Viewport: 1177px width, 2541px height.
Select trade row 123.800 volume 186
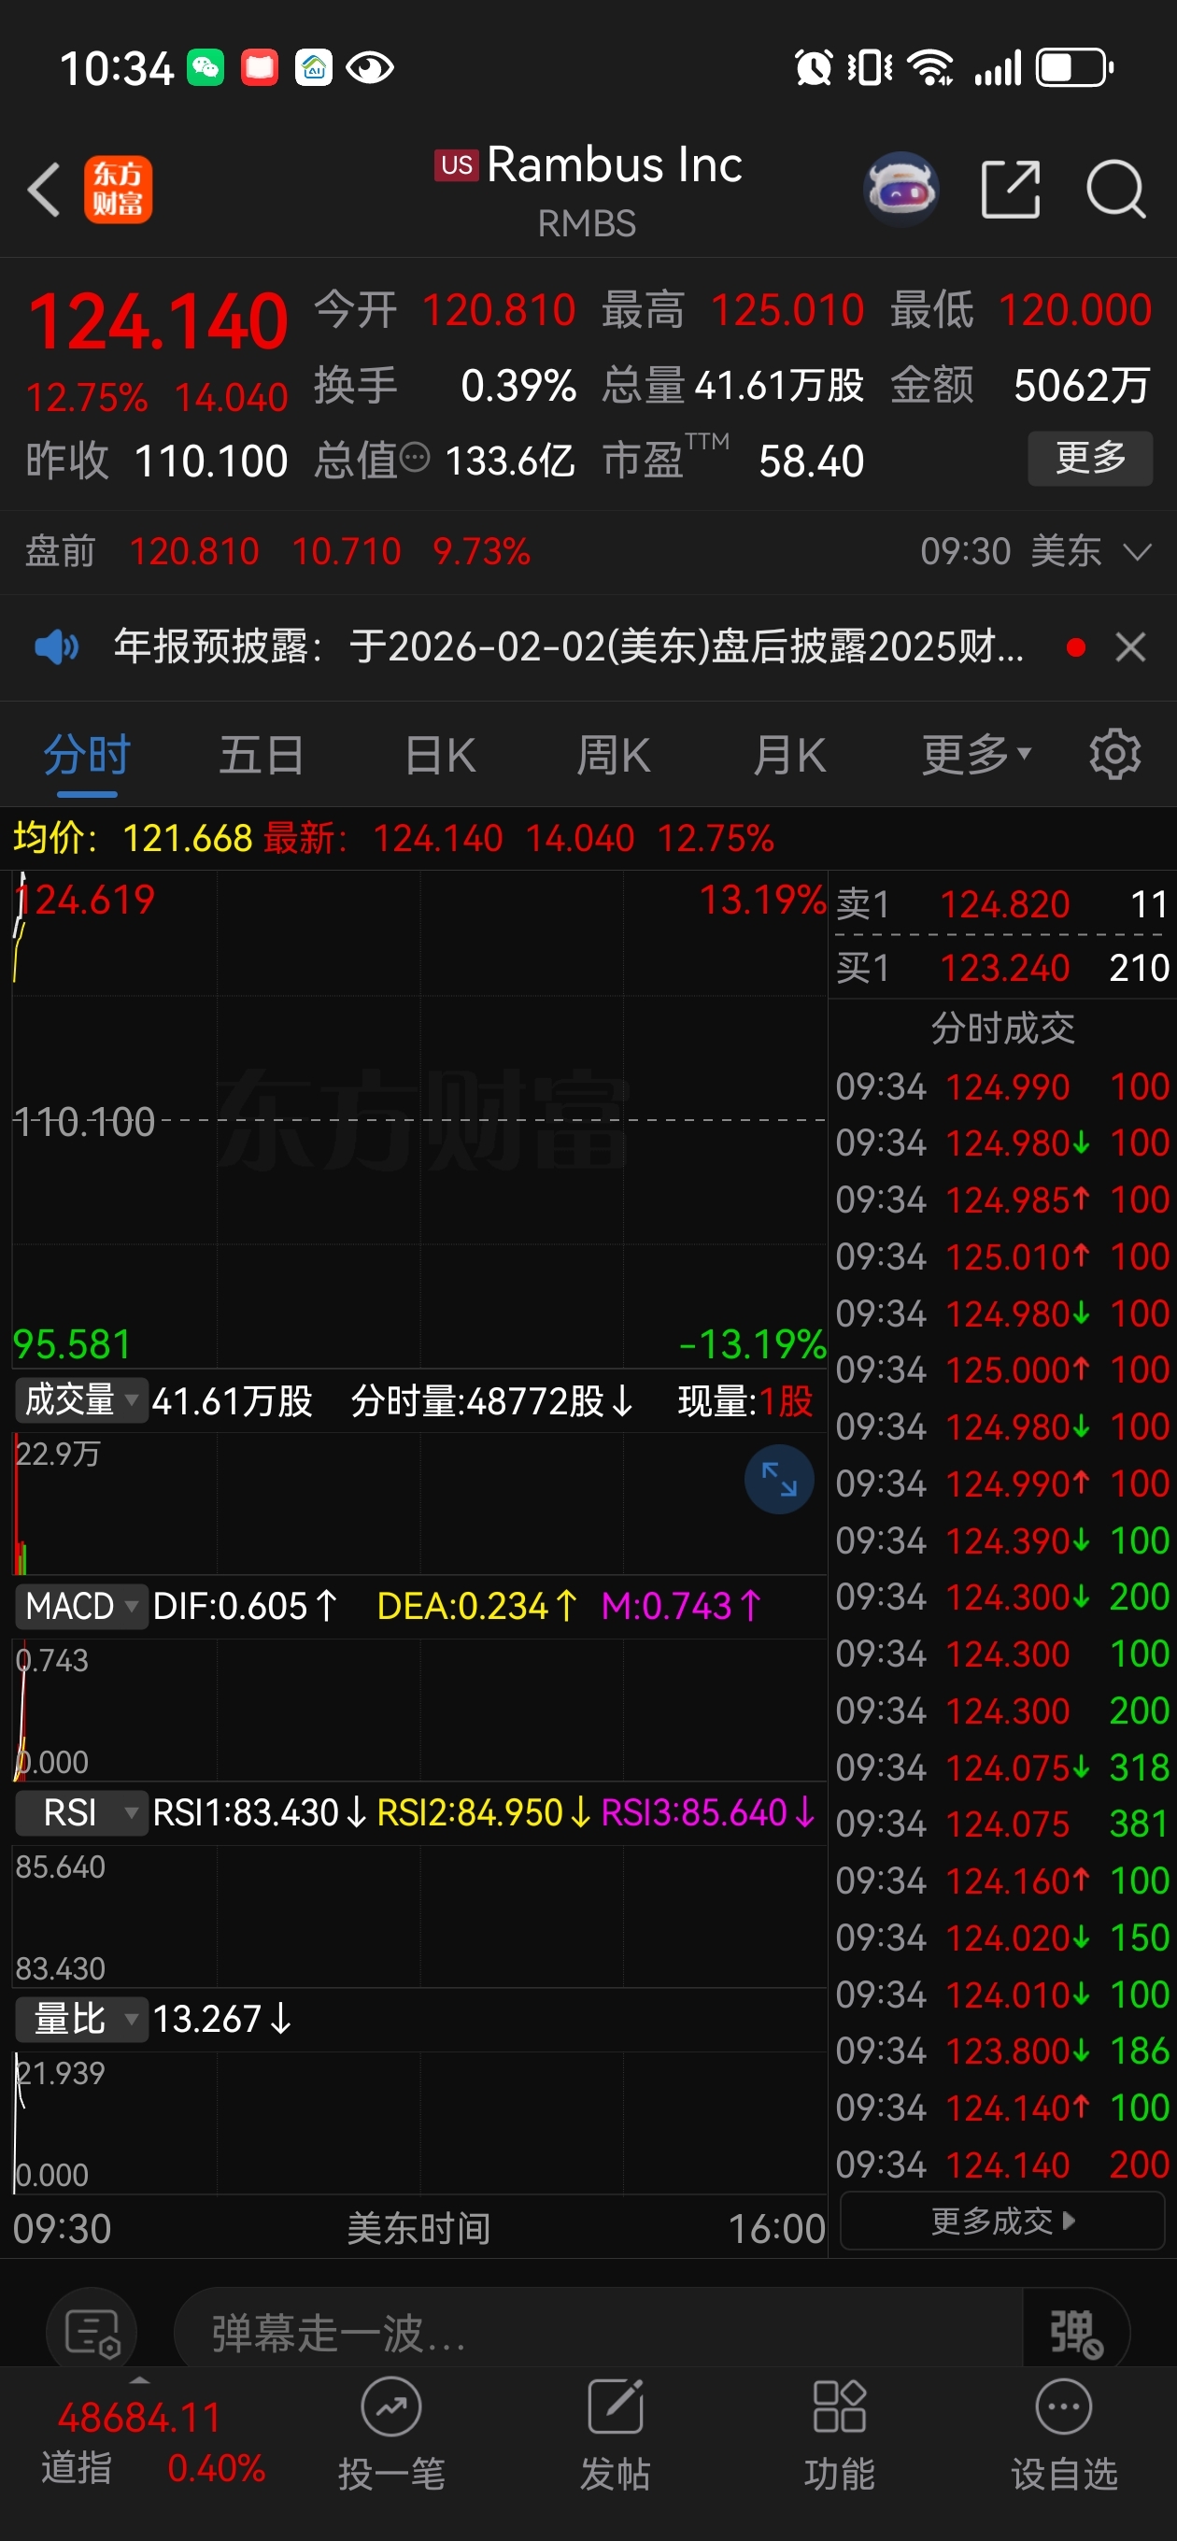[x=1002, y=2051]
